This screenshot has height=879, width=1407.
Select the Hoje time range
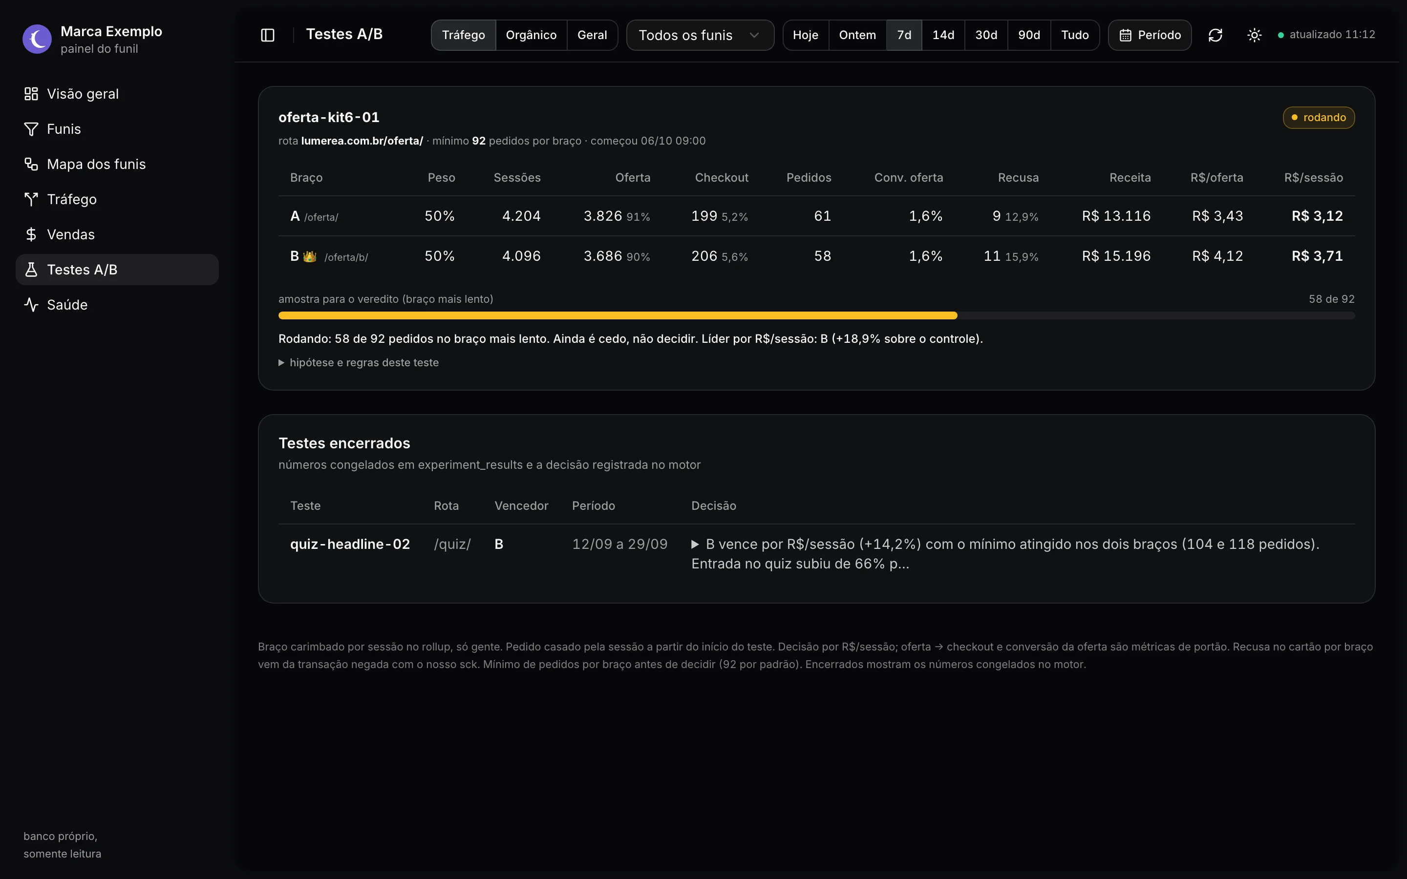pos(805,35)
